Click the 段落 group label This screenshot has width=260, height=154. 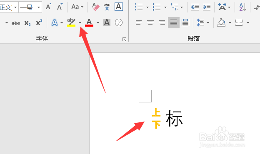pyautogui.click(x=194, y=39)
